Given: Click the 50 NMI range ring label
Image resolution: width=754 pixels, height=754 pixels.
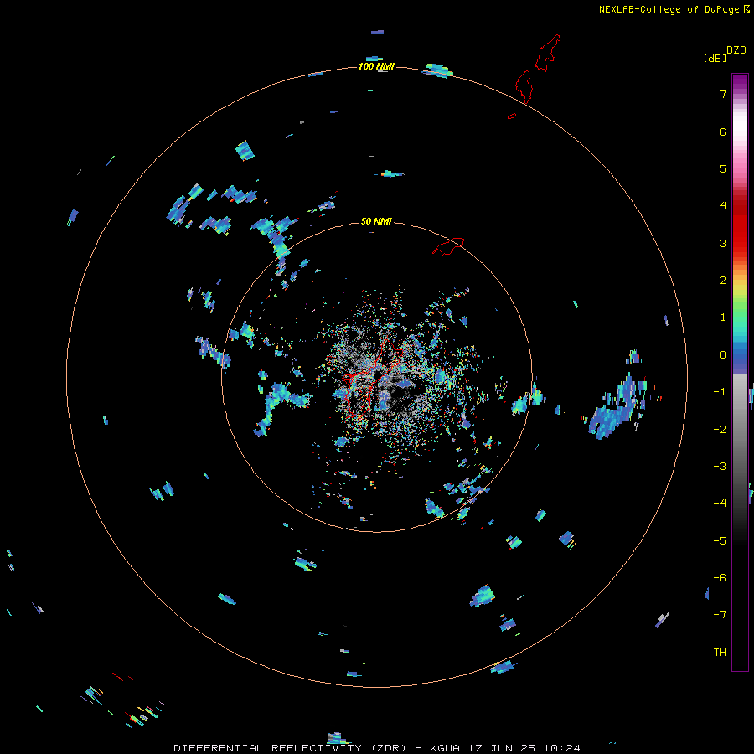Looking at the screenshot, I should (376, 221).
